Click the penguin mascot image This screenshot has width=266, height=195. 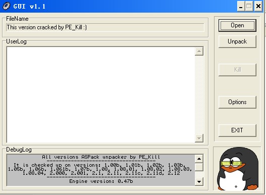pos(238,169)
